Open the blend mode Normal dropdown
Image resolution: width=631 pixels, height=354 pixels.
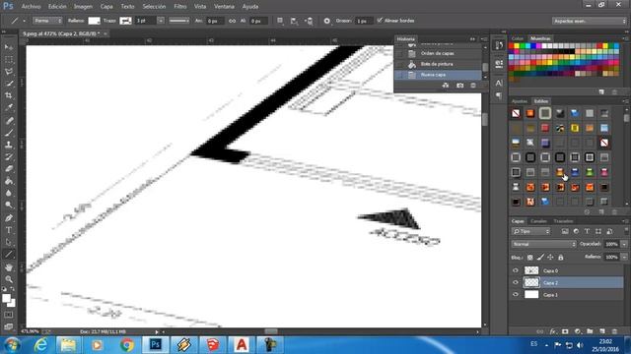click(x=543, y=244)
